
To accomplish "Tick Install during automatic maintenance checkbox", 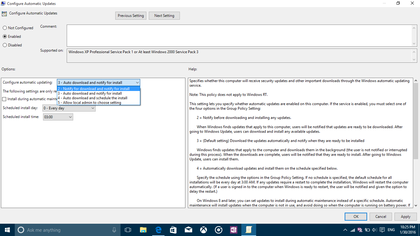I will (x=4, y=99).
